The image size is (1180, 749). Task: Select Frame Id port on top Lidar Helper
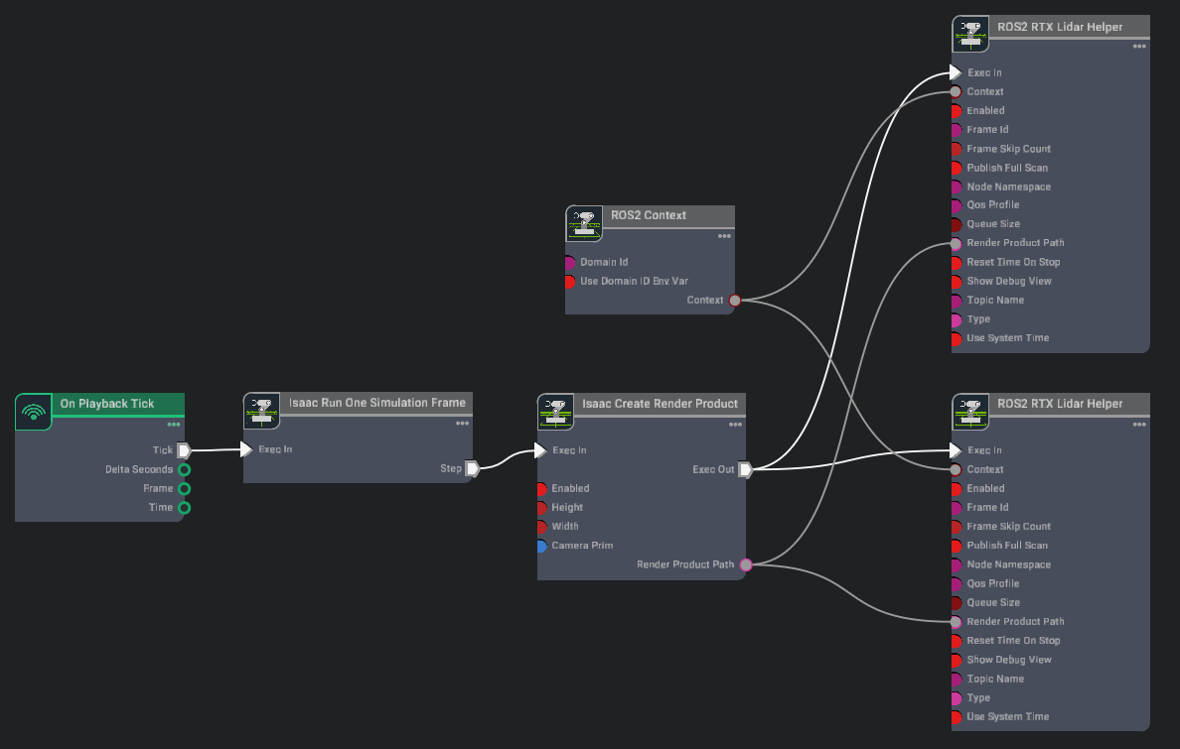click(x=956, y=130)
